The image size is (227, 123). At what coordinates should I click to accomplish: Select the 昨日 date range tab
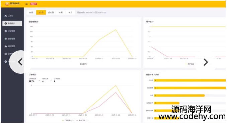tap(31, 12)
